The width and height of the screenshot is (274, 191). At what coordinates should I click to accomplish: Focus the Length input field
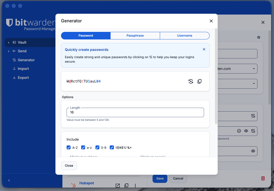(x=135, y=112)
